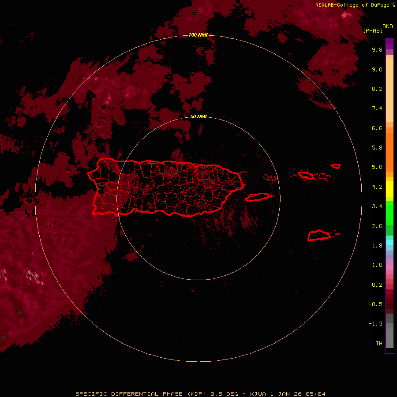Click the pink color bar segment
397x397 pixels.
[390, 267]
